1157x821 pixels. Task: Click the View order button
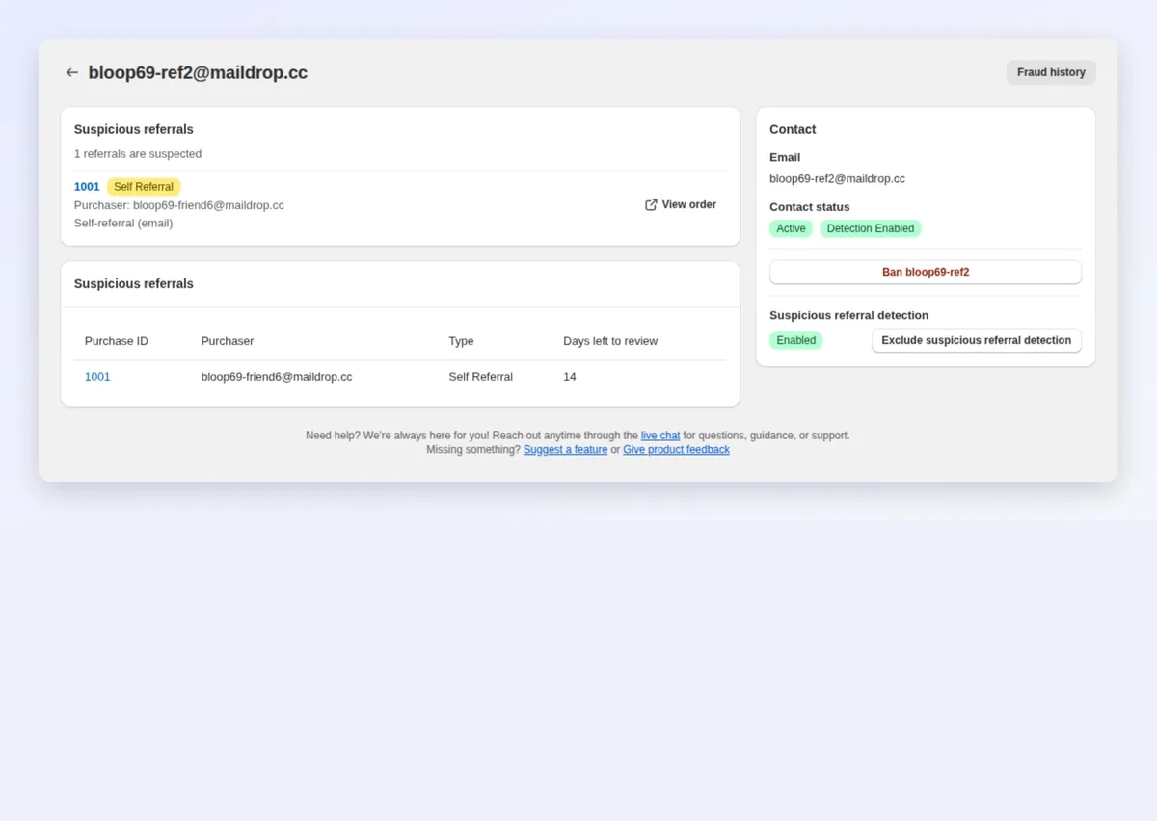point(681,204)
